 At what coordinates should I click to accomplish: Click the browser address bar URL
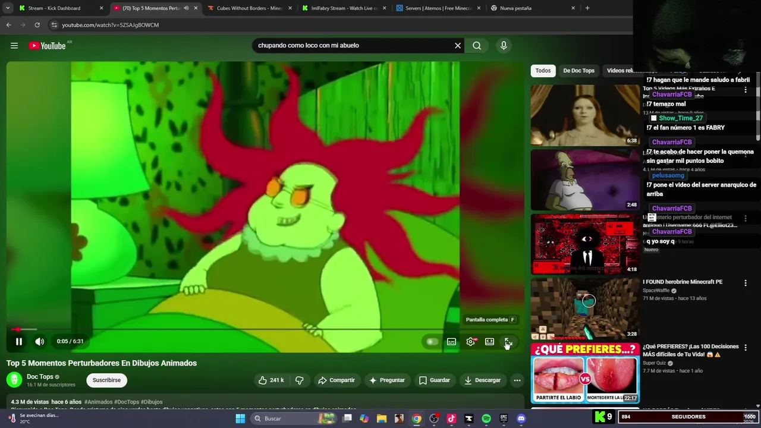tap(111, 25)
